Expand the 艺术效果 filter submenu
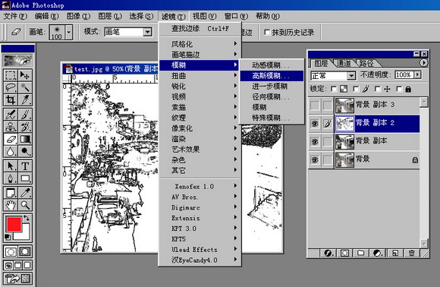The width and height of the screenshot is (440, 287). coord(200,149)
